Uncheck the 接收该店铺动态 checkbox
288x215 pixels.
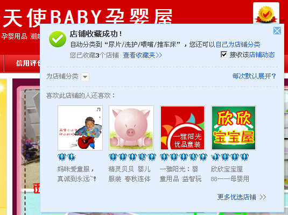point(224,54)
